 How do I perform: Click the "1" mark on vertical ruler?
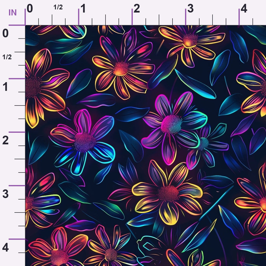click(5, 87)
